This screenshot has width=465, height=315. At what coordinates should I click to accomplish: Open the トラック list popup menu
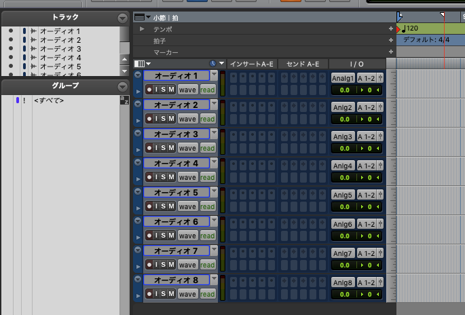(x=122, y=18)
